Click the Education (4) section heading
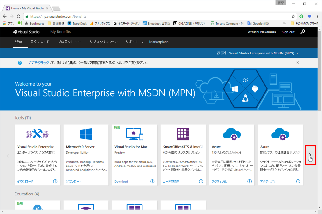 [x=27, y=194]
